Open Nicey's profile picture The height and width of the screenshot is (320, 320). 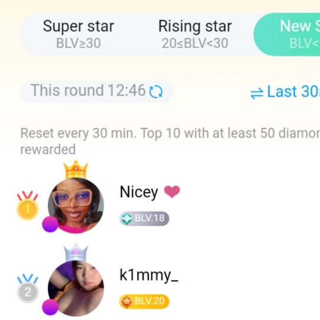(76, 205)
